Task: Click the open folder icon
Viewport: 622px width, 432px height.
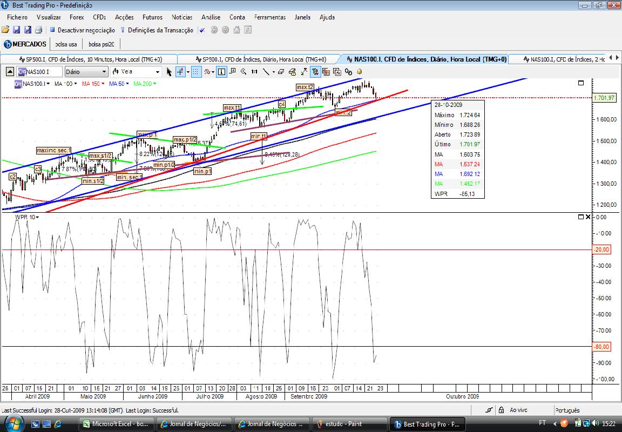Action: point(5,30)
